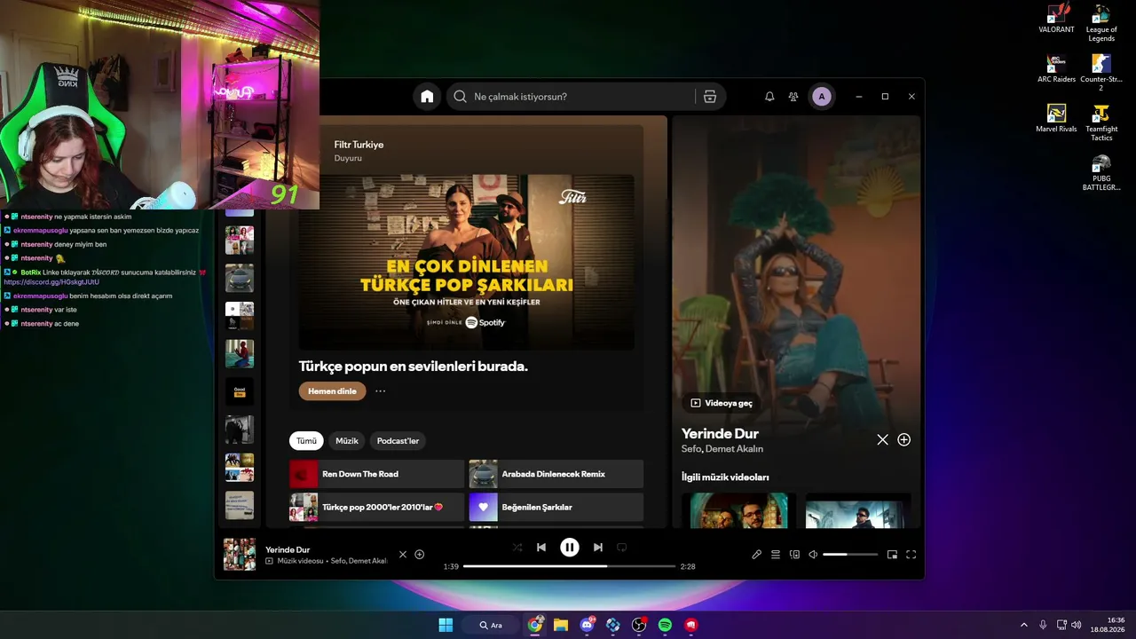1136x639 pixels.
Task: Open the car cover playlist in library sidebar
Action: [240, 278]
